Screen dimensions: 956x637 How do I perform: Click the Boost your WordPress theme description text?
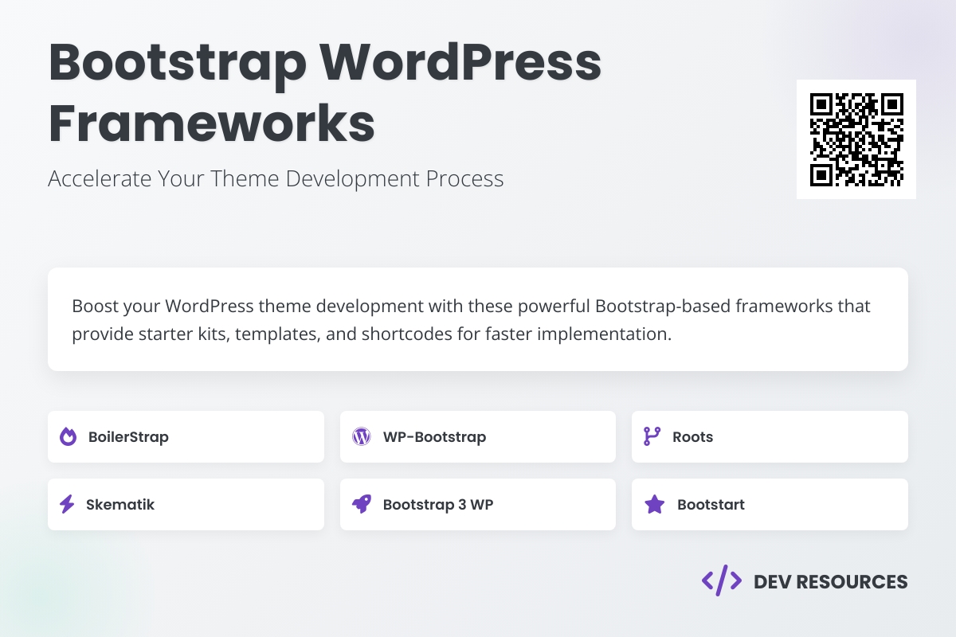471,319
